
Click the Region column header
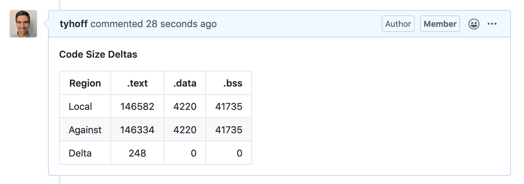pos(85,83)
